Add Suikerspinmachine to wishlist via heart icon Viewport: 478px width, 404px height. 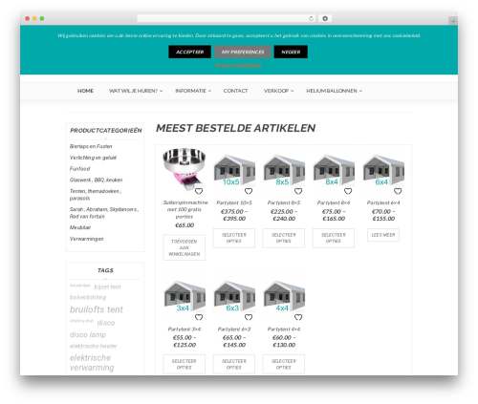coord(199,191)
